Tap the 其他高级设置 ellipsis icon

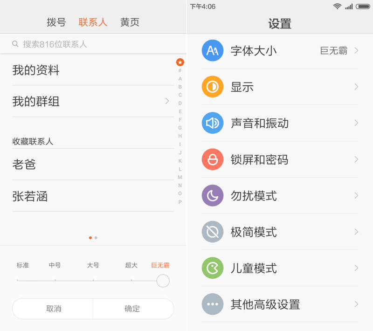click(x=213, y=304)
